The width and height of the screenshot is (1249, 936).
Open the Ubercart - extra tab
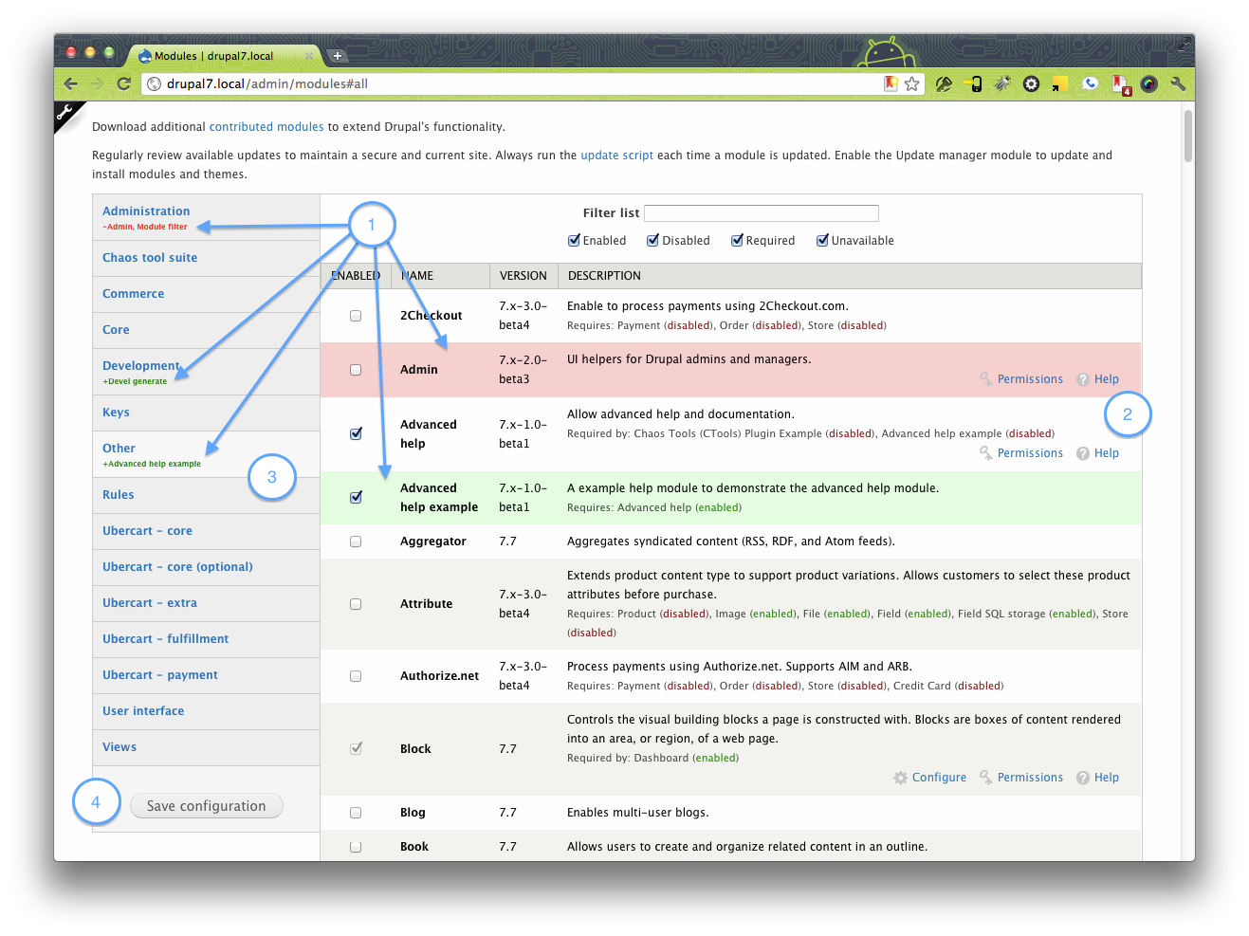206,603
